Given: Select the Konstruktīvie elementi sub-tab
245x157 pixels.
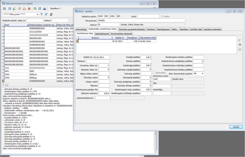Looking at the screenshot, I should pyautogui.click(x=122, y=34).
